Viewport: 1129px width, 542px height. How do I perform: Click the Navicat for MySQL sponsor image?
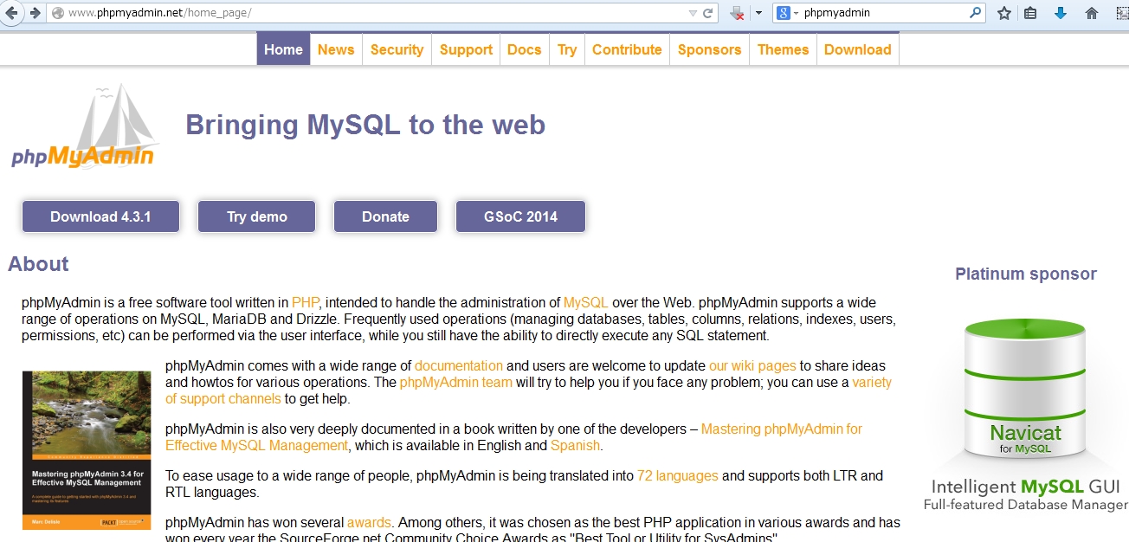coord(1026,414)
